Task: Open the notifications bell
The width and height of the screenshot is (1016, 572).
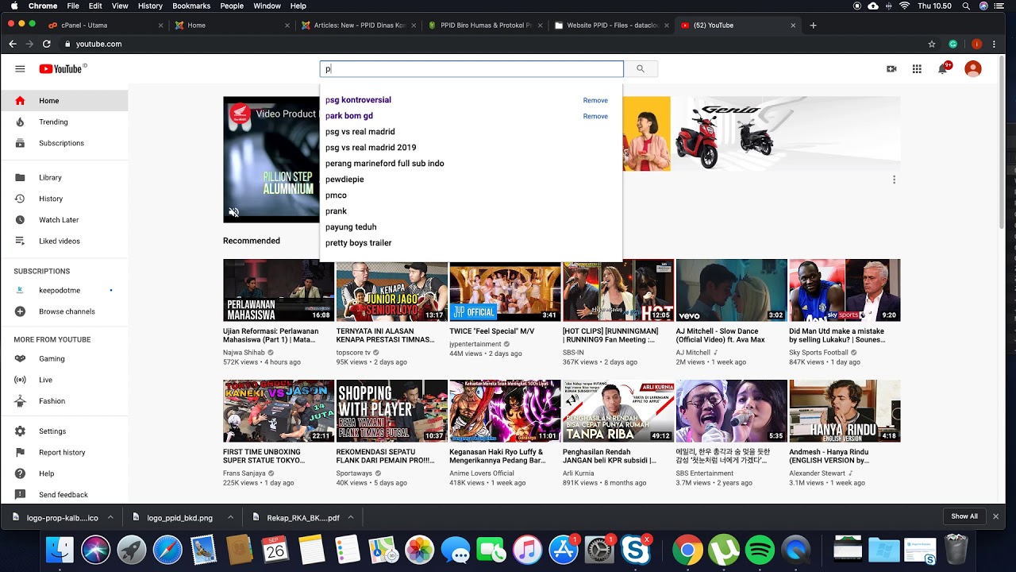Action: coord(943,69)
